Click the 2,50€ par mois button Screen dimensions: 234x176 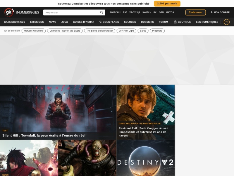click(x=167, y=4)
